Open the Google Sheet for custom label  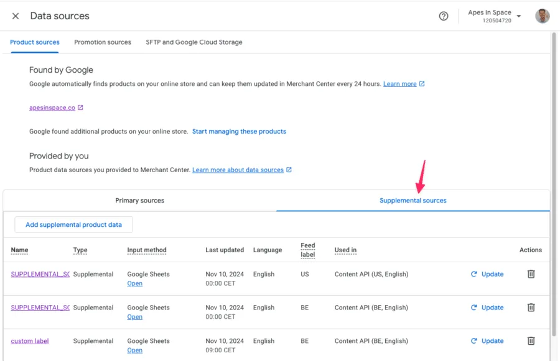tap(134, 350)
